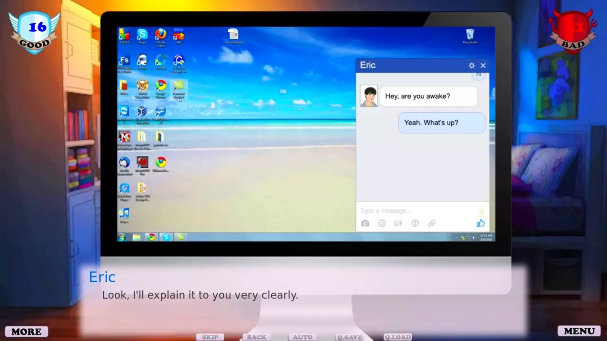607x341 pixels.
Task: Send a thumbs-up like in chat
Action: [480, 224]
